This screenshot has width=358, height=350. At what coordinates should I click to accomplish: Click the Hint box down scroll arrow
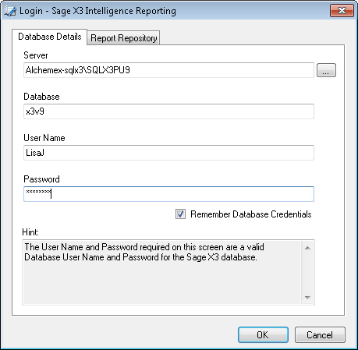coord(307,298)
